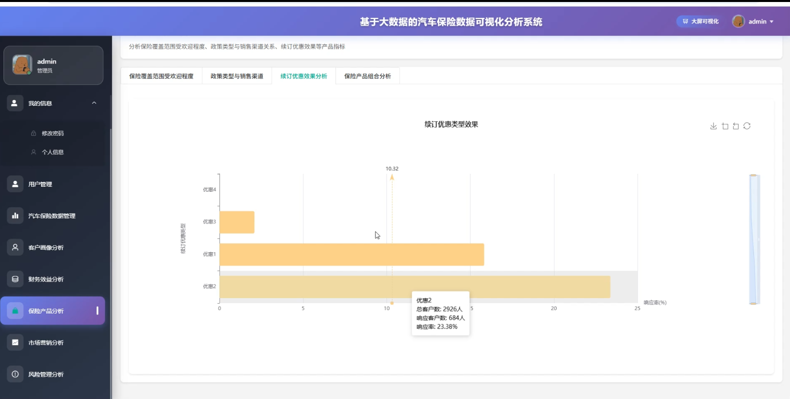The width and height of the screenshot is (790, 399).
Task: Click the 我的信息 person icon
Action: coord(15,103)
